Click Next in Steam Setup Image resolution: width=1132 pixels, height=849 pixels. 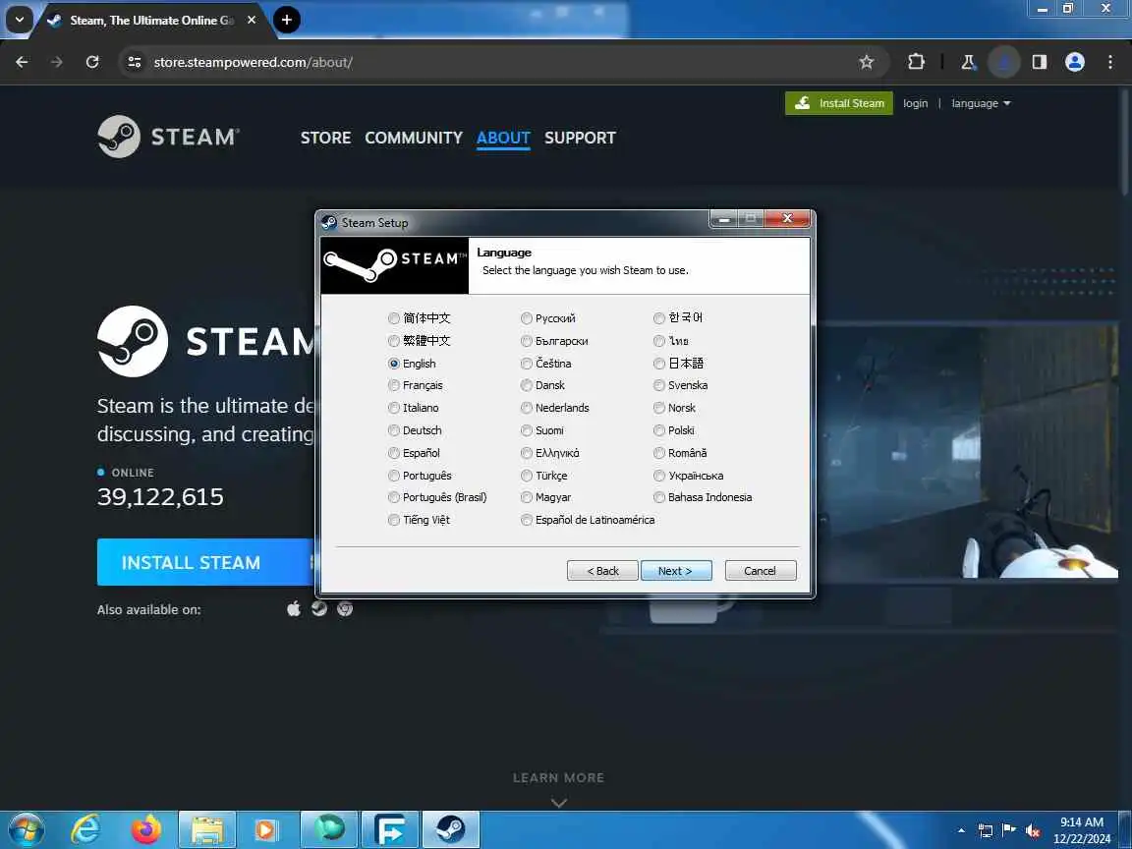tap(676, 570)
